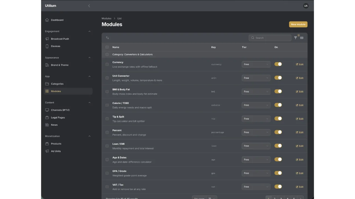Viewport: 355px width, 199px height.
Task: Click the Dashboard home icon
Action: point(47,20)
